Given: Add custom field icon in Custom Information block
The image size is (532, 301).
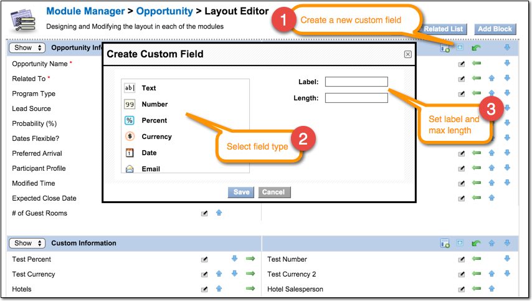Looking at the screenshot, I should click(445, 243).
